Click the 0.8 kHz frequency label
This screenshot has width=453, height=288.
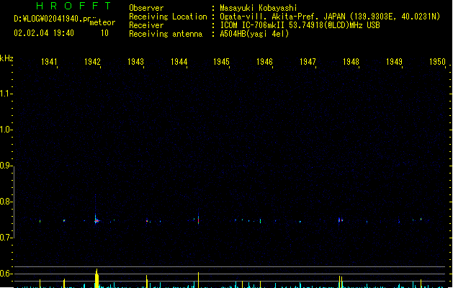coord(5,202)
